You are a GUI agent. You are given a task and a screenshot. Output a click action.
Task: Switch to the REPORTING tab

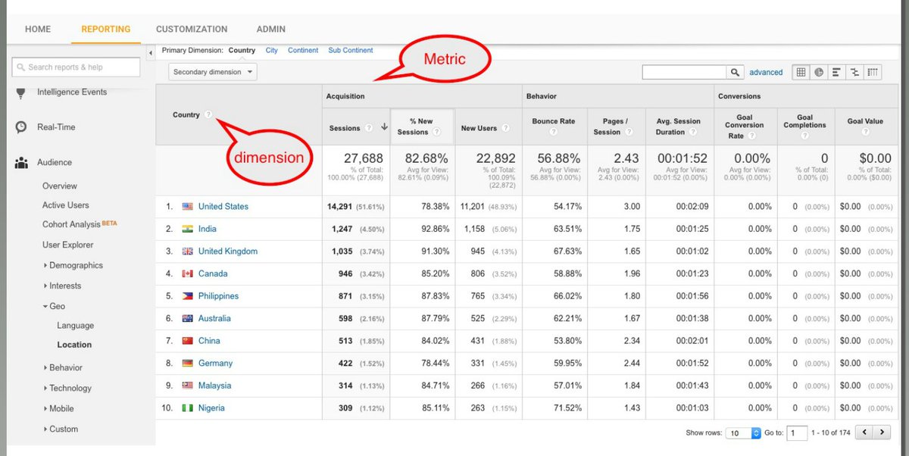click(x=106, y=29)
